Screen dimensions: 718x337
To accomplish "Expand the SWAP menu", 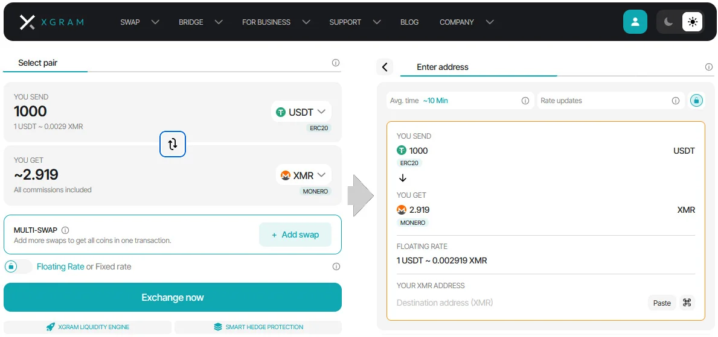I will (139, 22).
